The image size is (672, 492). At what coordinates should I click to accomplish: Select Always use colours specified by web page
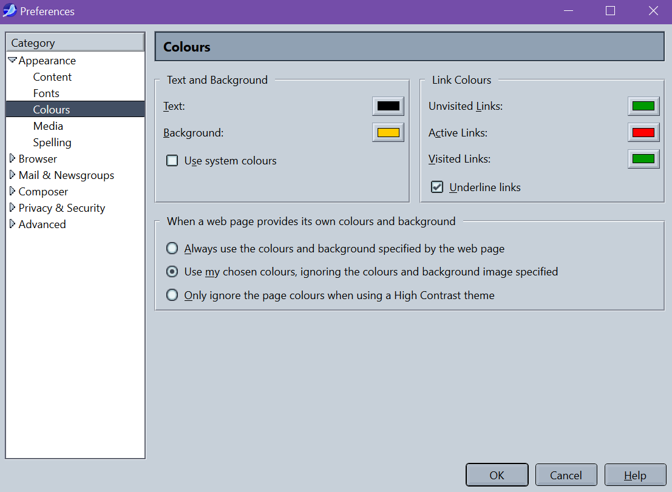[x=173, y=249]
